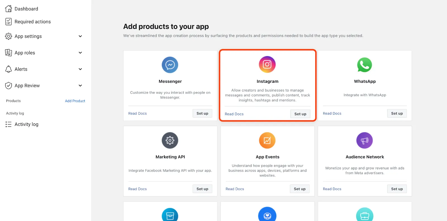Click the Instagram card title
Viewport: 447px width, 221px height.
(x=268, y=81)
